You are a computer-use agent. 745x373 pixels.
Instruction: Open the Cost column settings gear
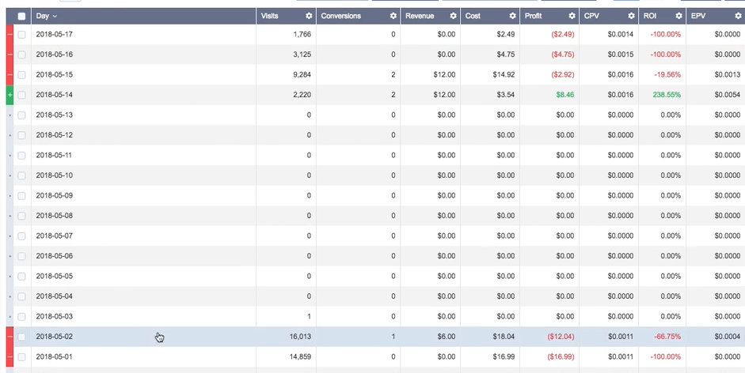[x=512, y=16]
